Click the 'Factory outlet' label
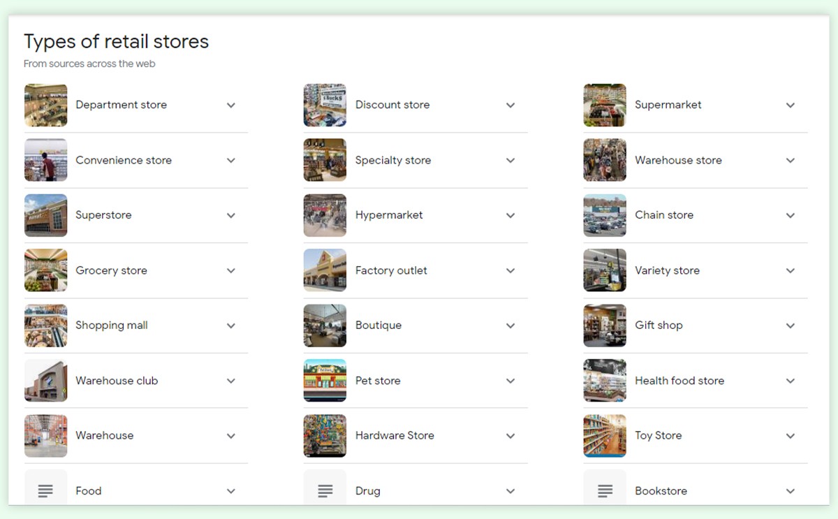 coord(391,270)
